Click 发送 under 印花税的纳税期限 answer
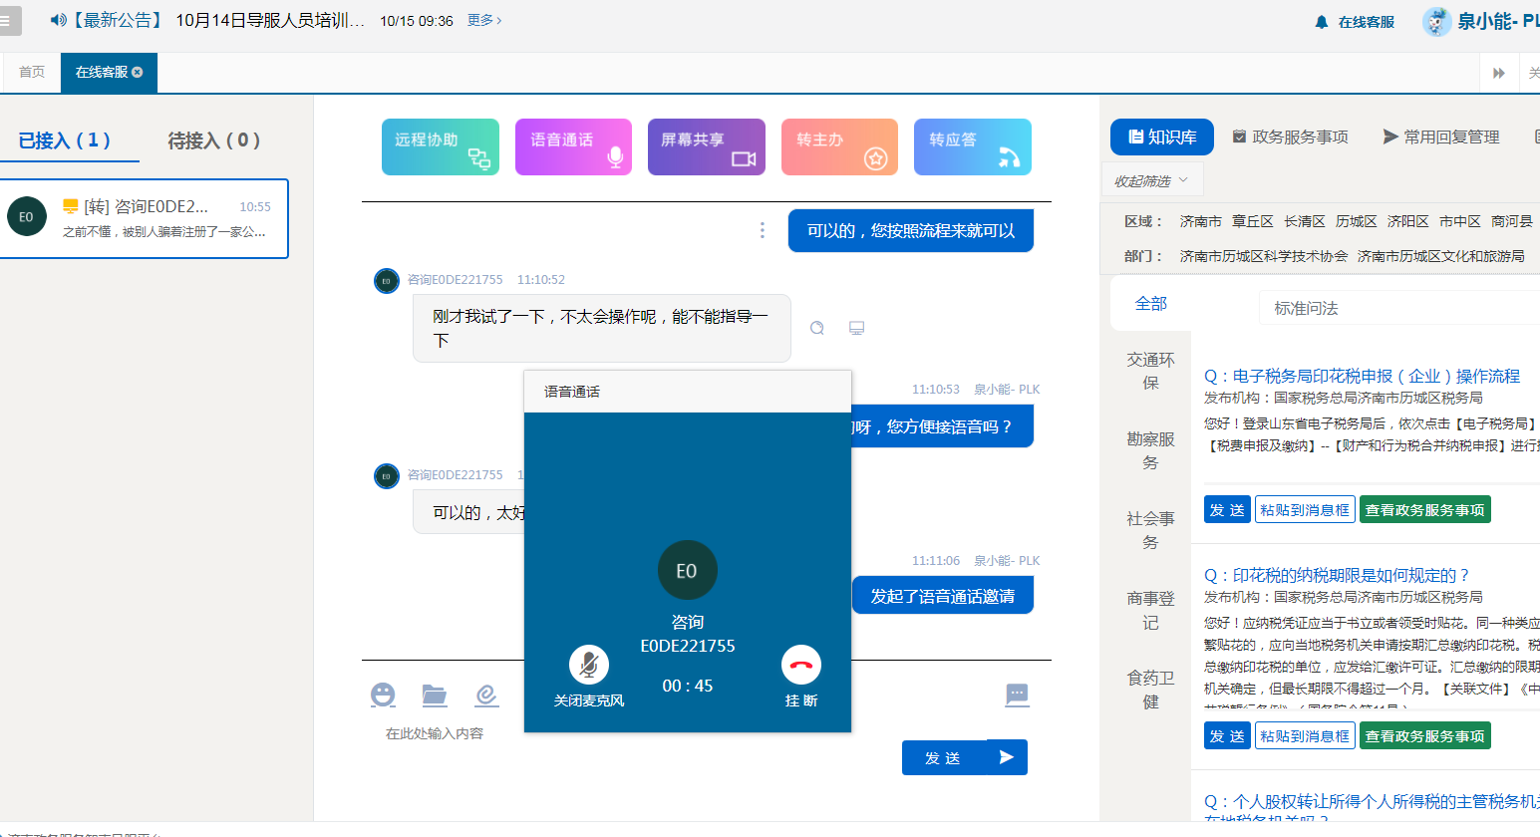The width and height of the screenshot is (1540, 837). click(1227, 736)
